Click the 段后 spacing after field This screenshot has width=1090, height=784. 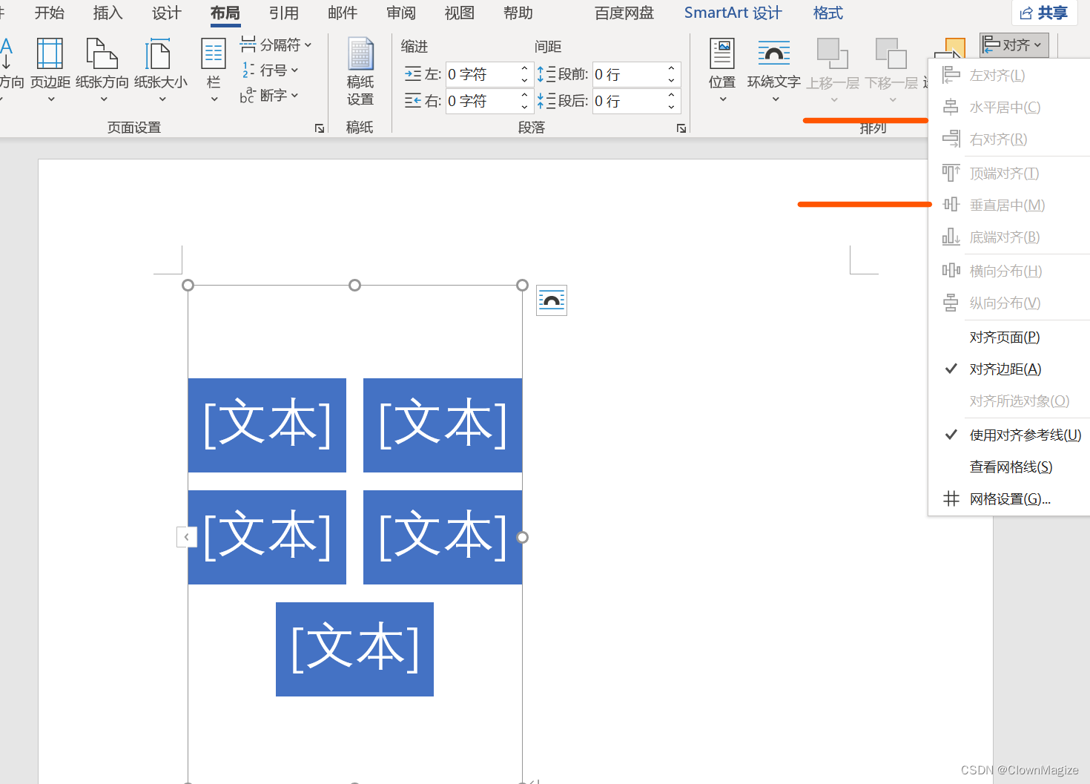629,101
